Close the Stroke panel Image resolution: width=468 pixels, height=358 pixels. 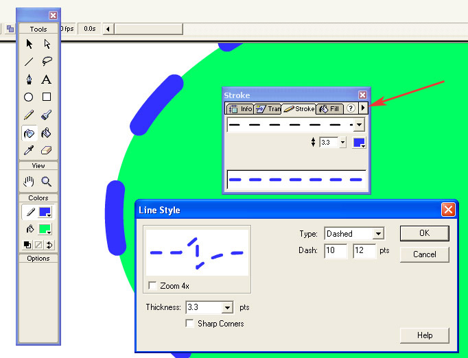click(x=362, y=95)
